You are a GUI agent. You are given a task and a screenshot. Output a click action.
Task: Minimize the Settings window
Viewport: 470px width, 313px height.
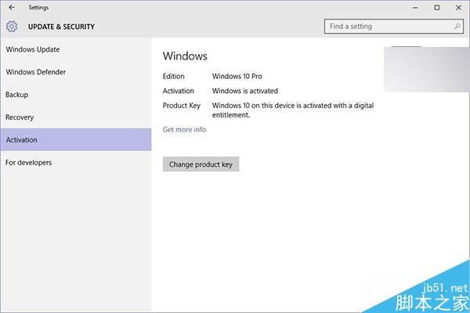(x=415, y=8)
